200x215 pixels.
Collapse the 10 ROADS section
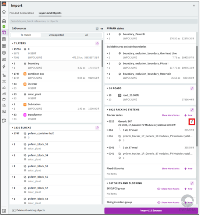point(192,88)
